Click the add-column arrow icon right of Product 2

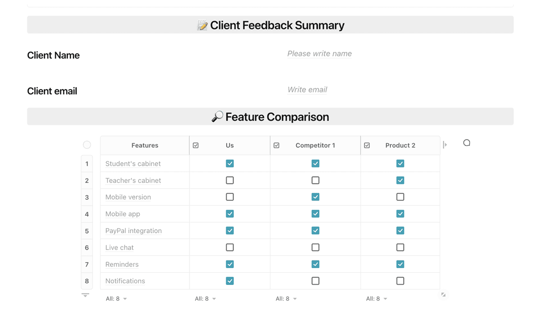pyautogui.click(x=445, y=145)
